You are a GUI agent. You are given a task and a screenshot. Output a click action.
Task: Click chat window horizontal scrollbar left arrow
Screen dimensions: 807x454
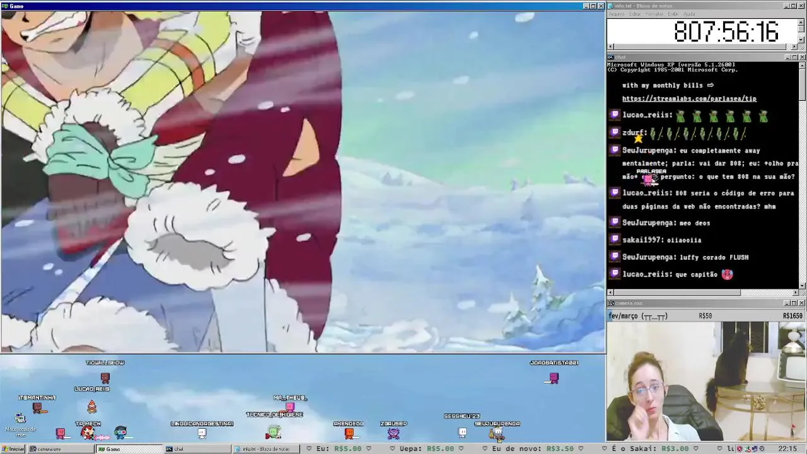[x=610, y=293]
